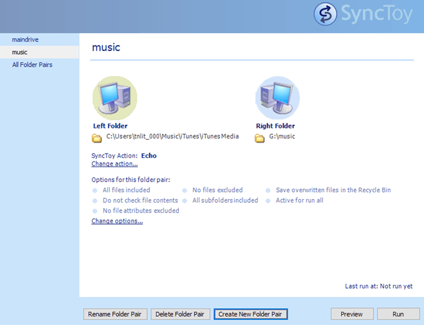This screenshot has width=424, height=325.
Task: Select the music folder pair
Action: 20,52
